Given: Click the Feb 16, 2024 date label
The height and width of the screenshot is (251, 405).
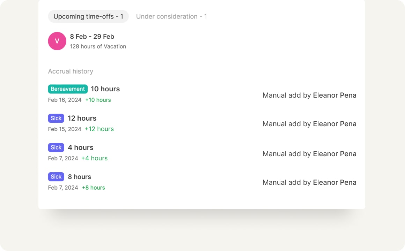Looking at the screenshot, I should coord(62,100).
